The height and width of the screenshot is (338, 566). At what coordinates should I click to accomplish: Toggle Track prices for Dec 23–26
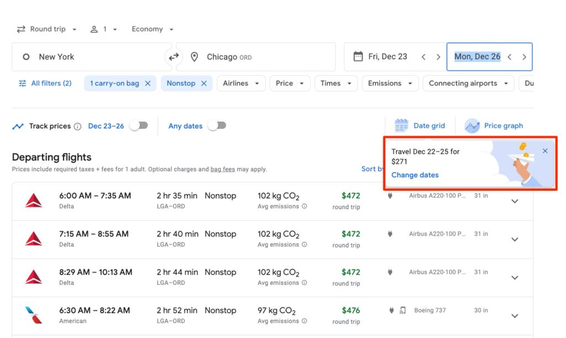139,126
